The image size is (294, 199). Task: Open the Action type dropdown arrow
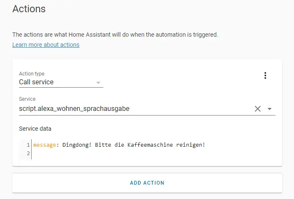[98, 82]
